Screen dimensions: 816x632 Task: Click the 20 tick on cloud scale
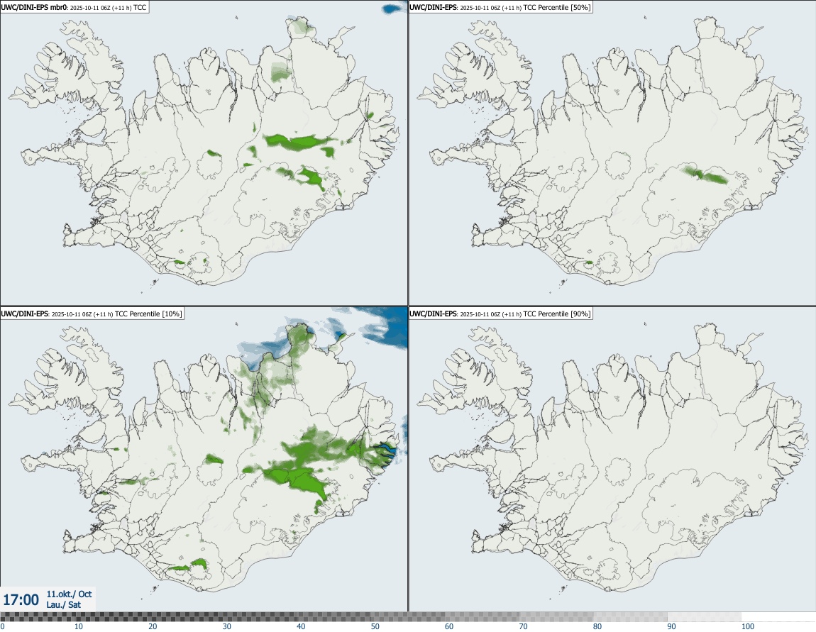(153, 626)
